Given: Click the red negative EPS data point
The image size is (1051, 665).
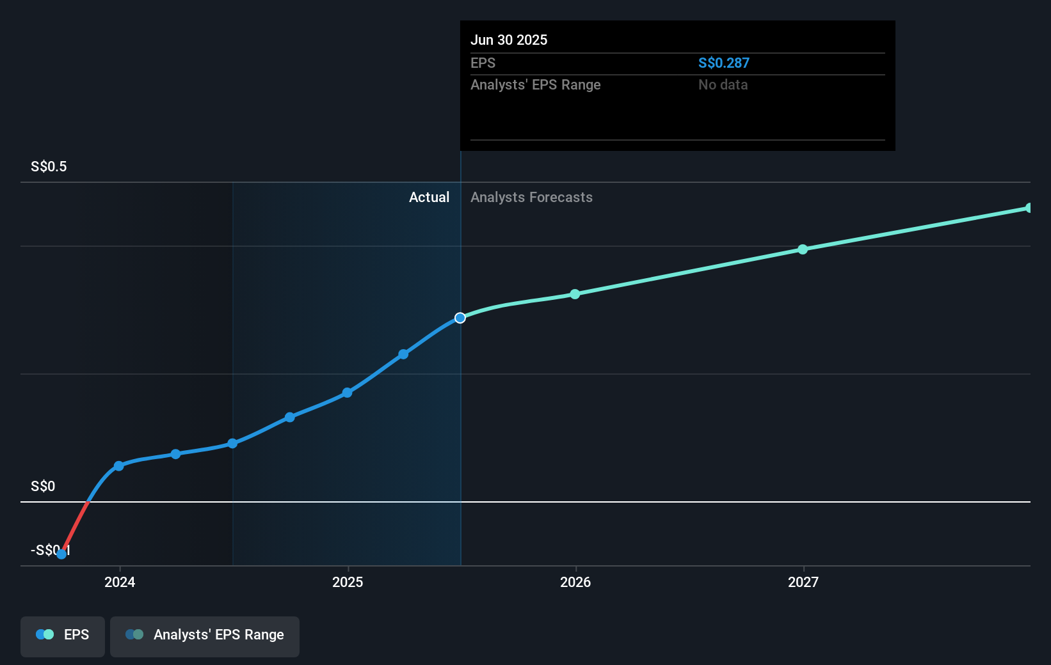Looking at the screenshot, I should click(61, 554).
